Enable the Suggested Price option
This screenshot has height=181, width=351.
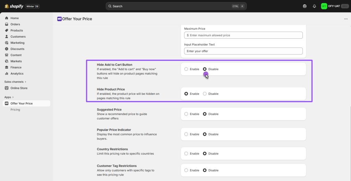point(186,114)
